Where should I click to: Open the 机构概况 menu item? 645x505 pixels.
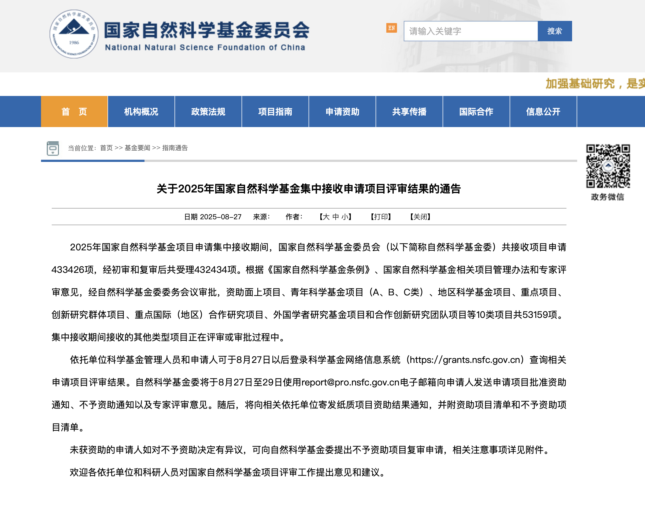click(x=141, y=112)
